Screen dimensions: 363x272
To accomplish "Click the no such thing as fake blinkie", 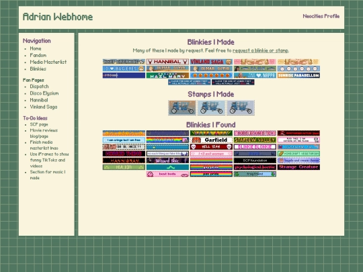I will (167, 154).
